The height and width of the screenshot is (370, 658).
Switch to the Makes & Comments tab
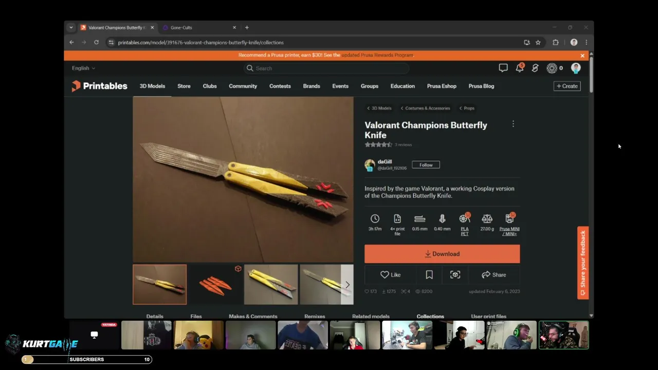(x=253, y=316)
